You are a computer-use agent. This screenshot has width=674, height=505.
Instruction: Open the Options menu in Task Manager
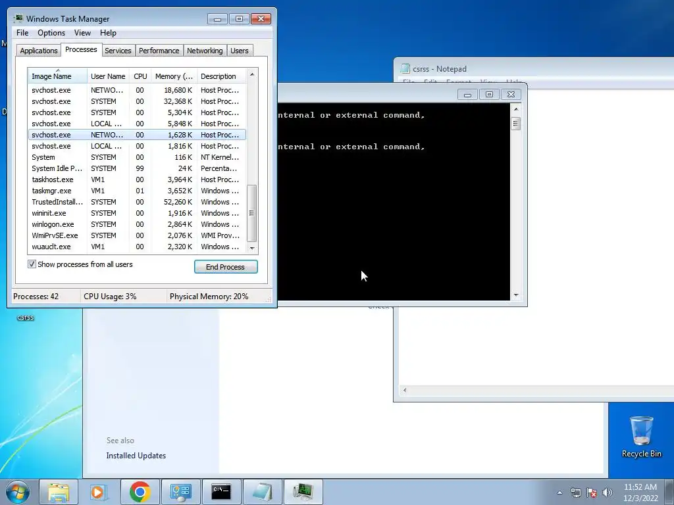(51, 33)
